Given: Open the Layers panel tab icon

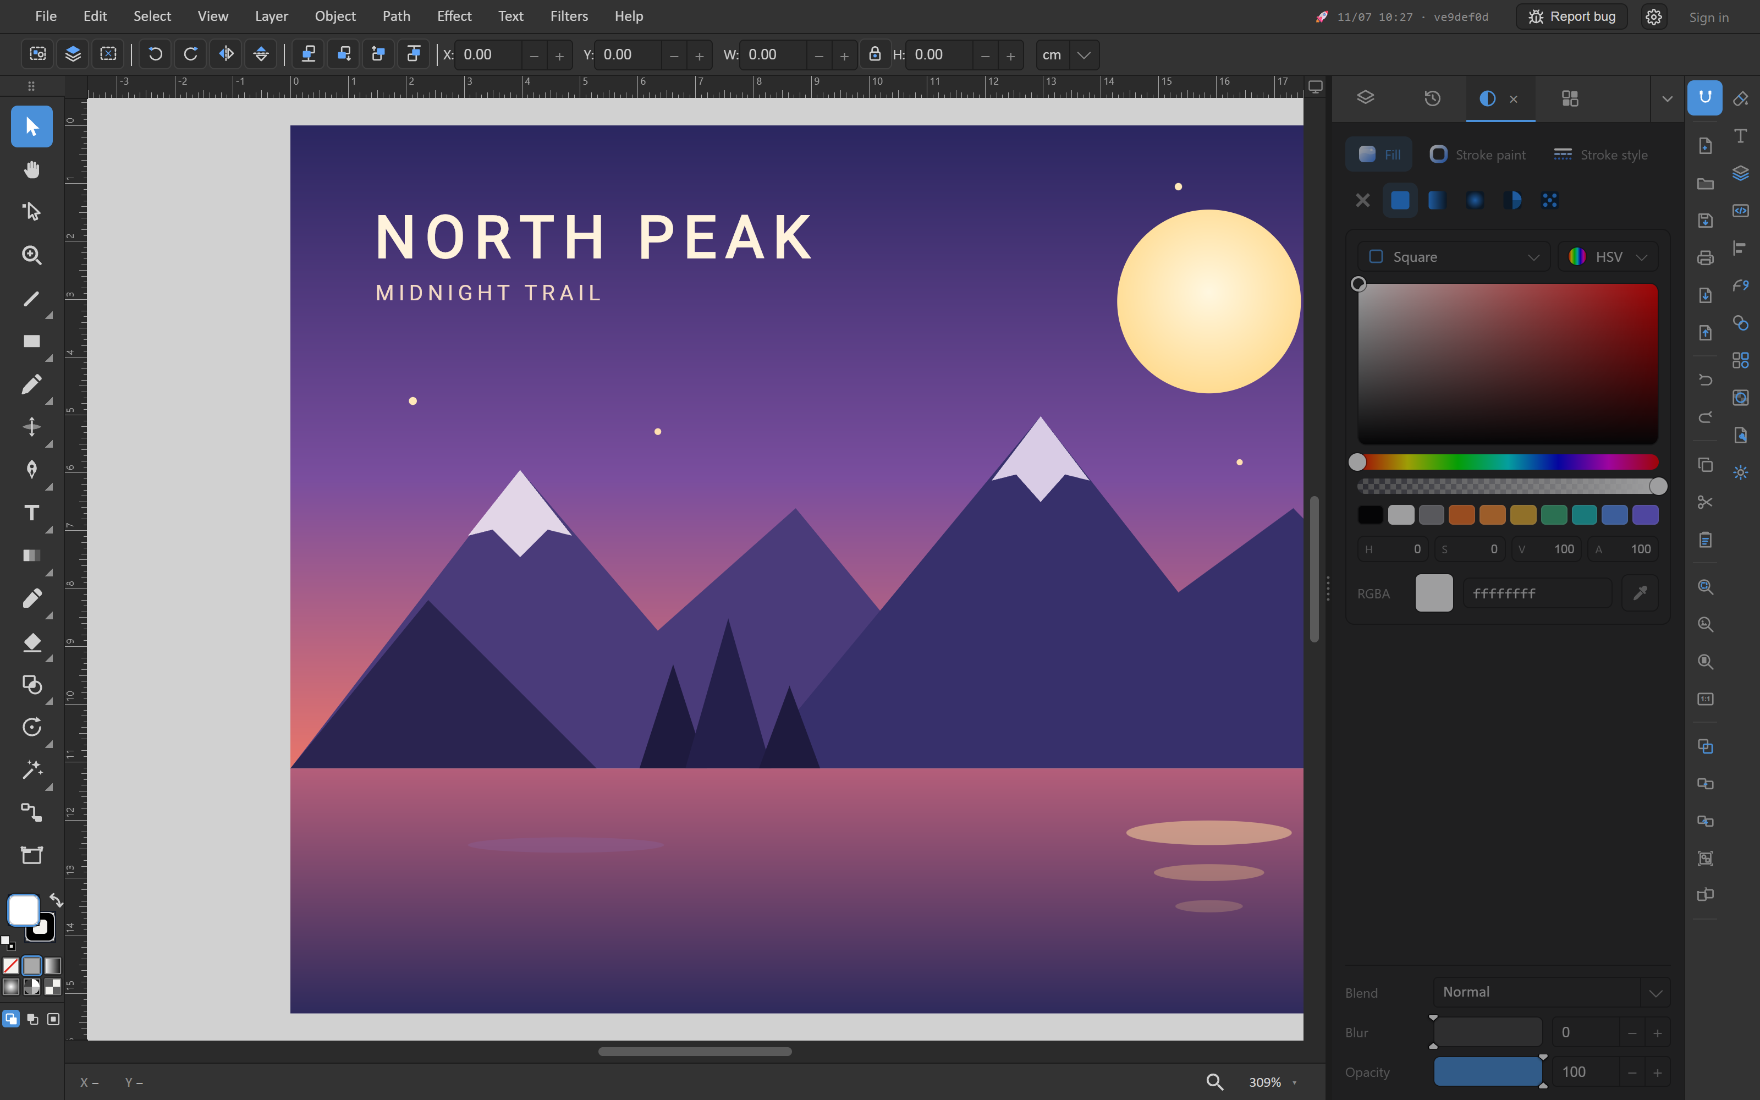Looking at the screenshot, I should [1365, 98].
